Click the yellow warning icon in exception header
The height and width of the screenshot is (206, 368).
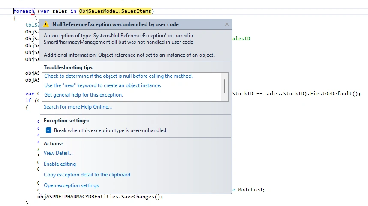tap(46, 24)
